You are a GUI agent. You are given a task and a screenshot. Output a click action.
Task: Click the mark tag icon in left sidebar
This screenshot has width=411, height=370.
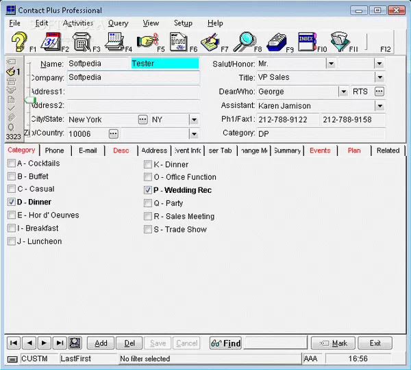pyautogui.click(x=11, y=62)
